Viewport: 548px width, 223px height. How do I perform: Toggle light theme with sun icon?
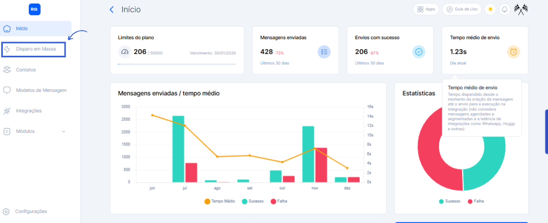[490, 9]
